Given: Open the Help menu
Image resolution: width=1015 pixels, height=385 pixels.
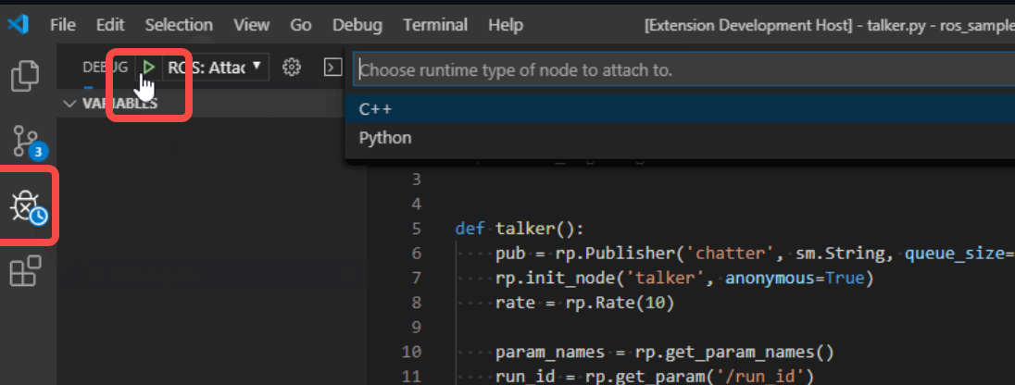Looking at the screenshot, I should click(x=506, y=25).
